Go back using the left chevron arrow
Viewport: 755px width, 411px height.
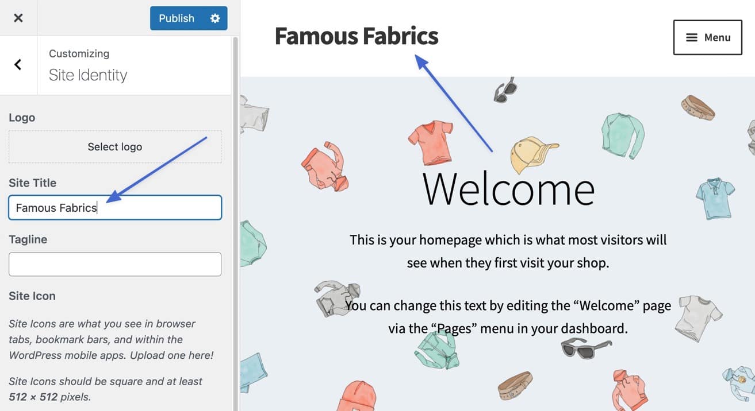point(18,65)
